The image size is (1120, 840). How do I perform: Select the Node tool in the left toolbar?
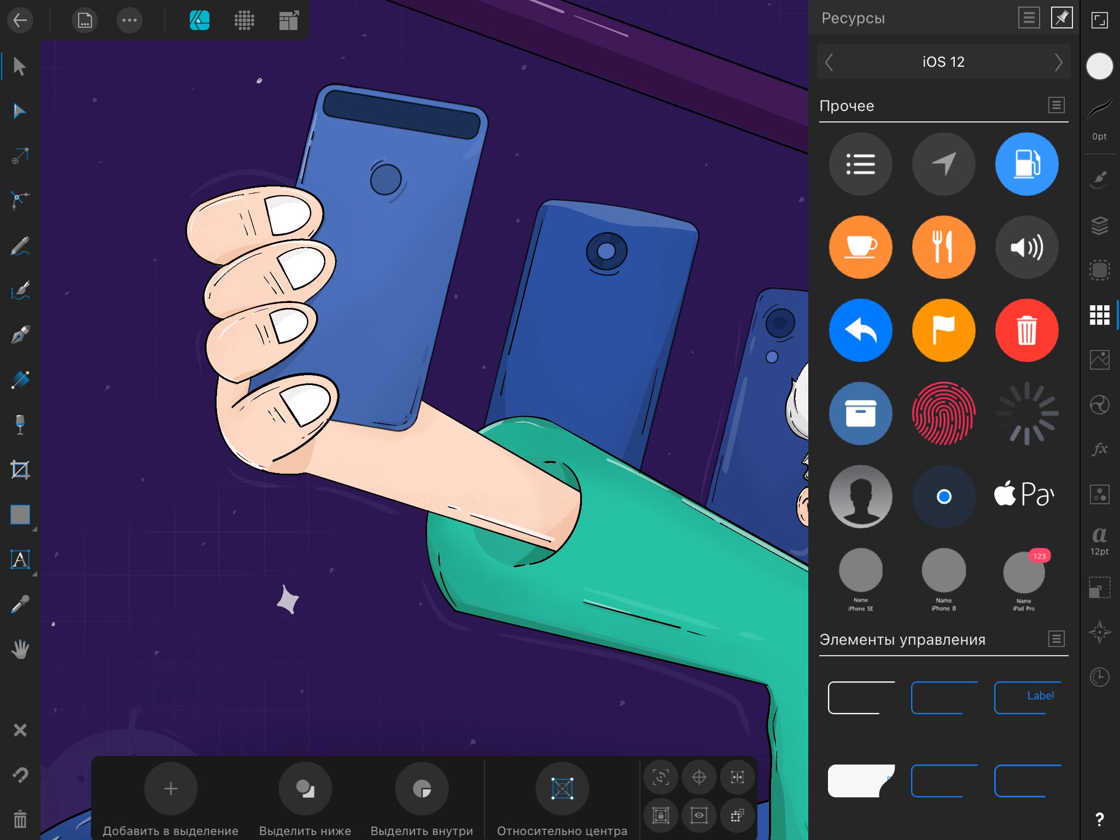[x=20, y=112]
